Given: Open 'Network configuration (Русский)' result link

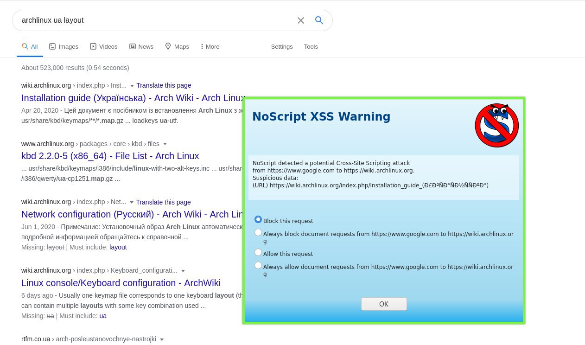Looking at the screenshot, I should tap(132, 214).
